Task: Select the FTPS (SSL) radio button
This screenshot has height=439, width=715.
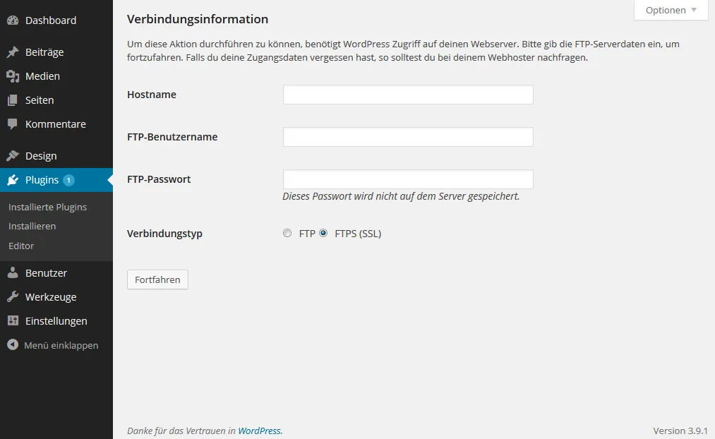Action: (323, 234)
